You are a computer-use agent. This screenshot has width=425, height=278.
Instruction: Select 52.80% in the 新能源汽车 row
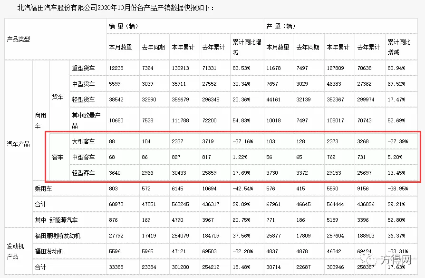pos(396,220)
